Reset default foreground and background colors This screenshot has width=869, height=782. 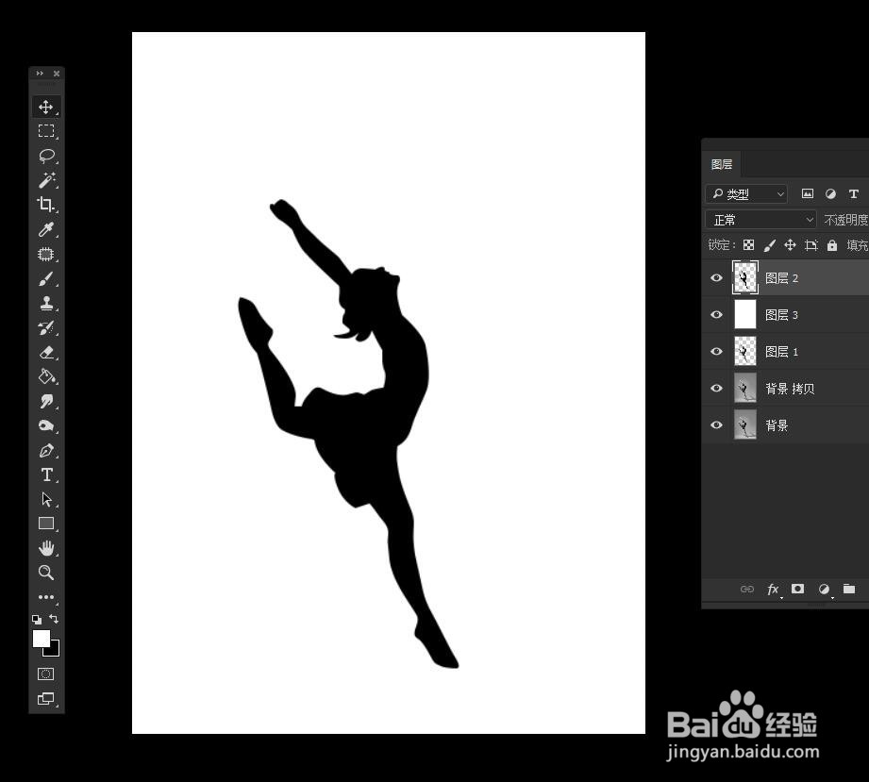tap(37, 619)
